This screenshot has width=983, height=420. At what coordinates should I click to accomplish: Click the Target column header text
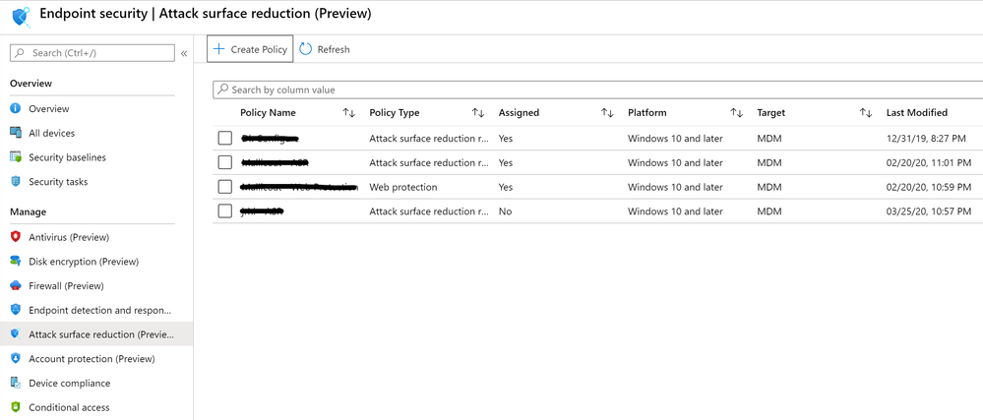(x=770, y=113)
